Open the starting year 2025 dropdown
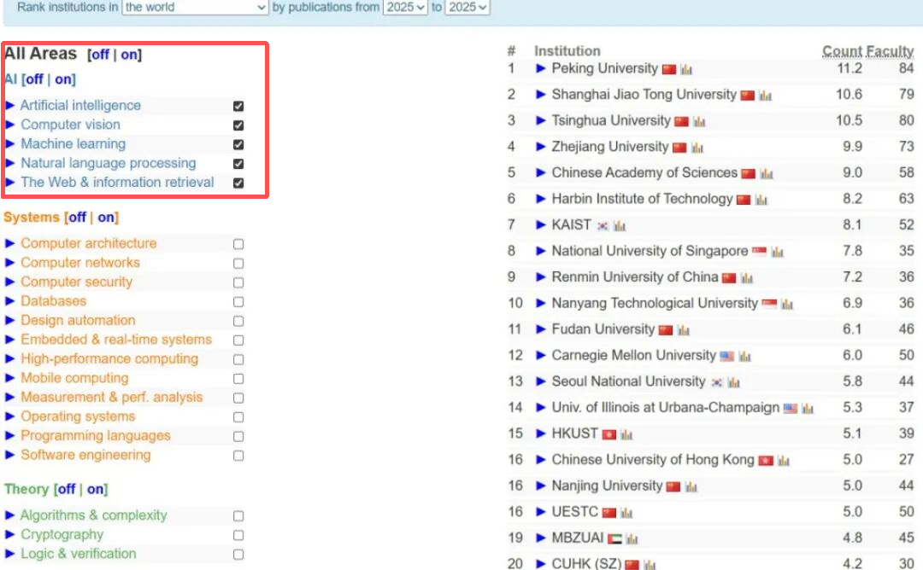 (405, 7)
